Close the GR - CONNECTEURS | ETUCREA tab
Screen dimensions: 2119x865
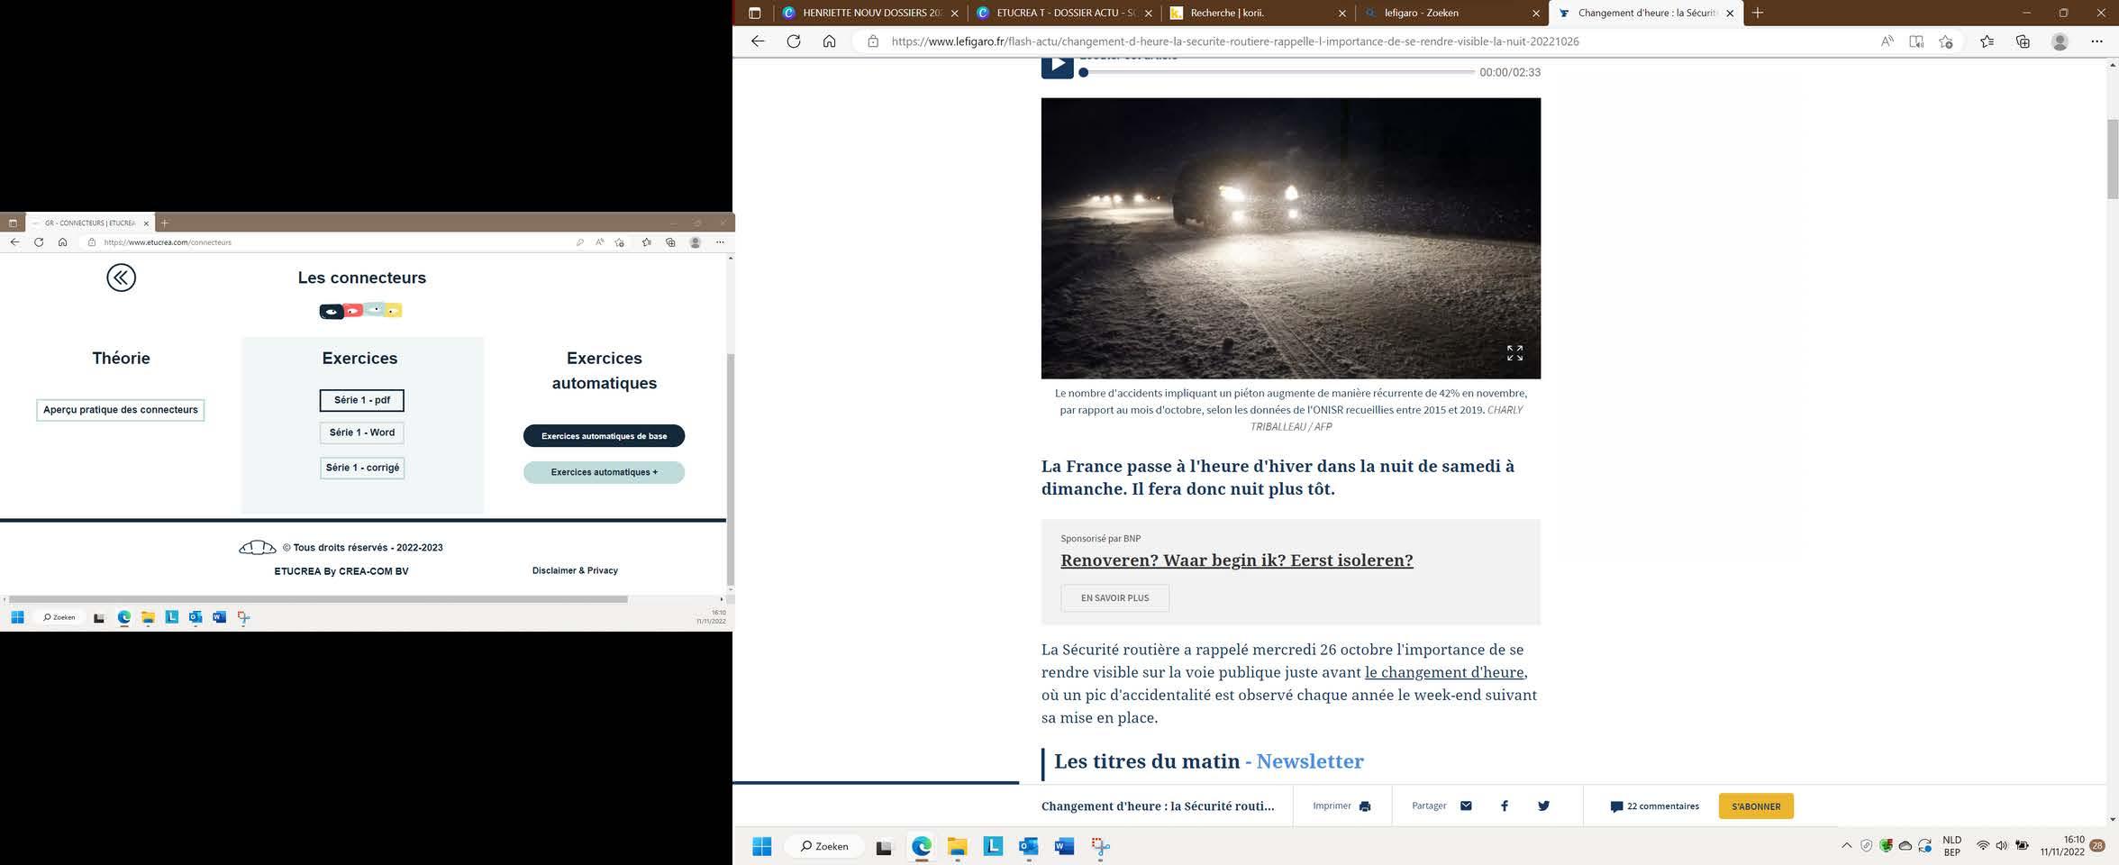coord(146,223)
